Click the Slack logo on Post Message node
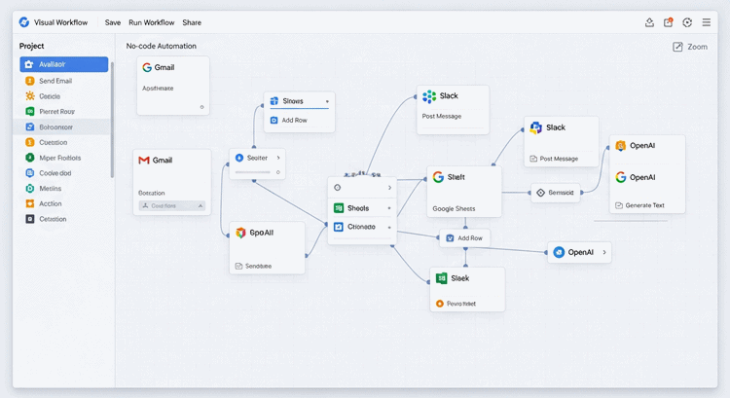 tap(428, 95)
